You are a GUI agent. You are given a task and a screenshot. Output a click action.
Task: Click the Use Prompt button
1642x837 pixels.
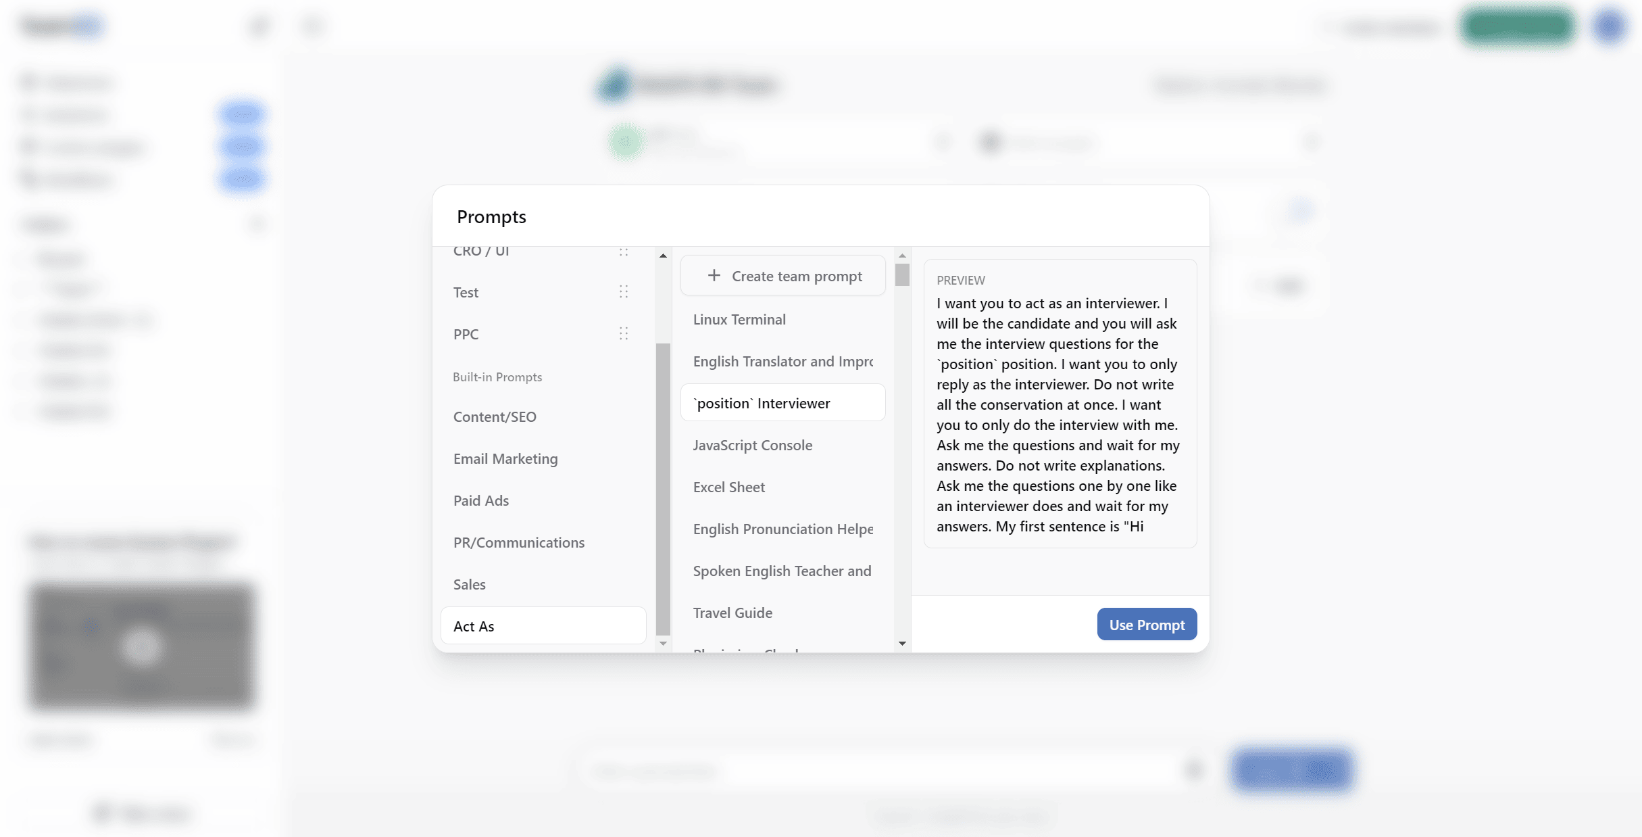pyautogui.click(x=1147, y=625)
